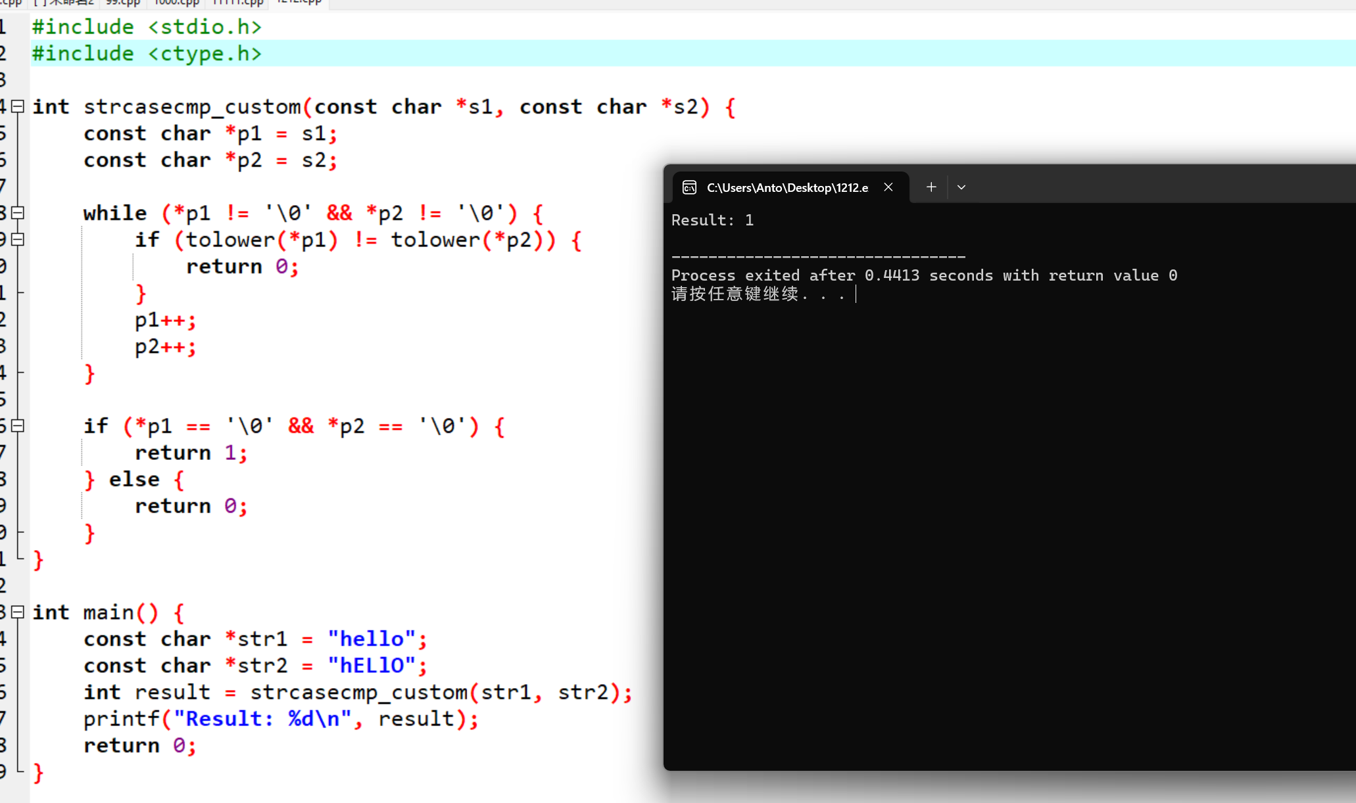Image resolution: width=1356 pixels, height=803 pixels.
Task: Click the console icon on terminal tab
Action: tap(689, 188)
